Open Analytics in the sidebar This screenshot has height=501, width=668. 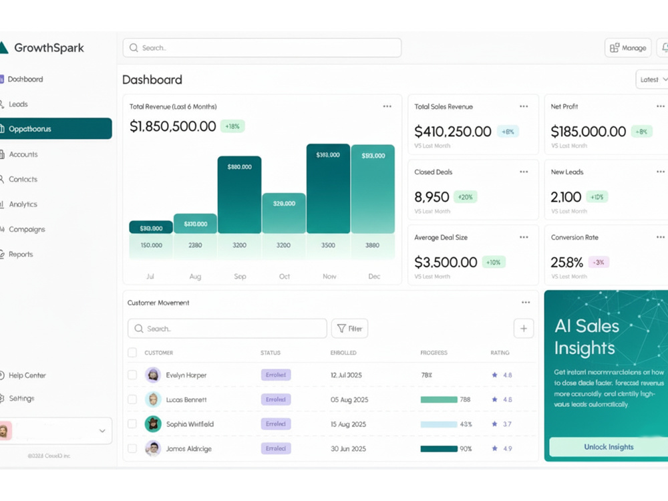click(19, 204)
